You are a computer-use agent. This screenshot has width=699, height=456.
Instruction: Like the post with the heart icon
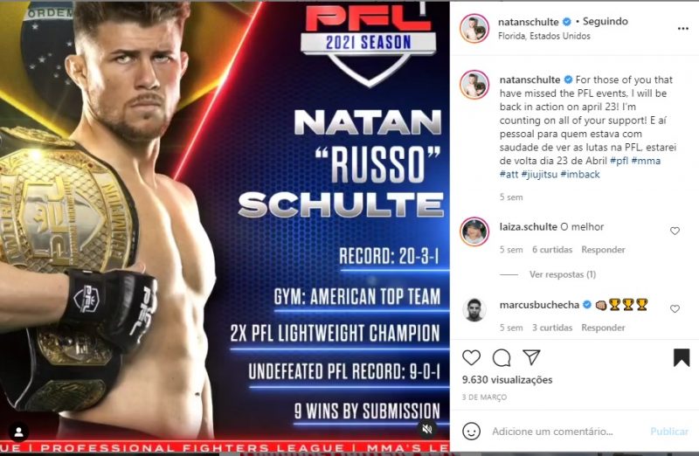tap(471, 357)
